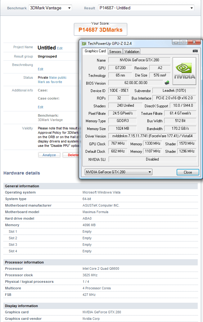The width and height of the screenshot is (203, 322).
Task: Click the GPU Clock Shader field 1570 MHz
Action: (187, 143)
